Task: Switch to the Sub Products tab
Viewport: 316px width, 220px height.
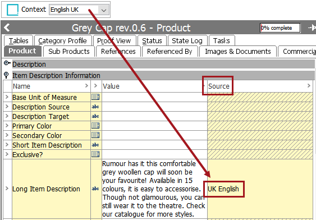Action: (69, 52)
